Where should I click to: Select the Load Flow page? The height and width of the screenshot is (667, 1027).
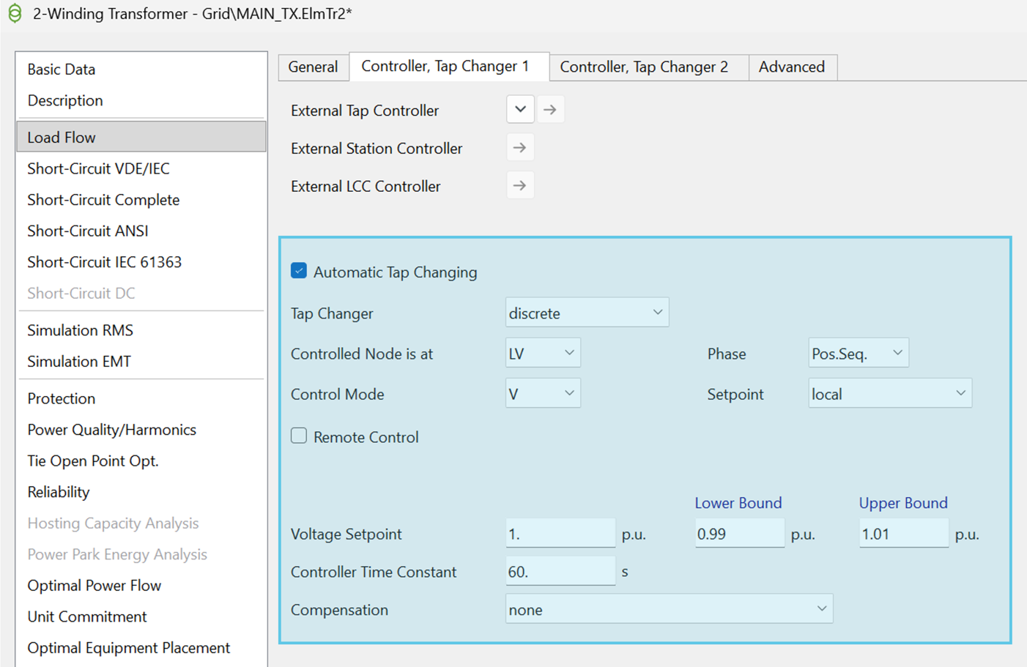click(x=141, y=137)
